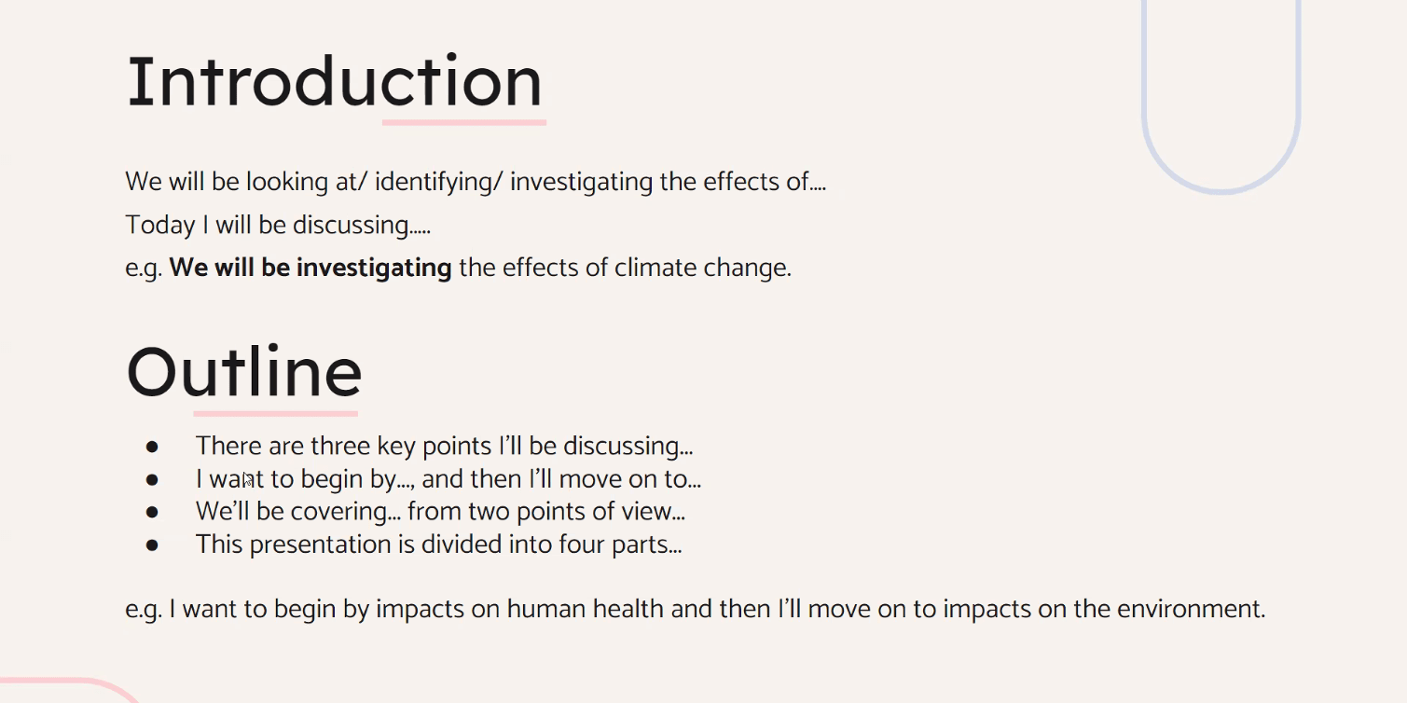1407x703 pixels.
Task: Click the example sentence about human health impacts
Action: (x=696, y=610)
